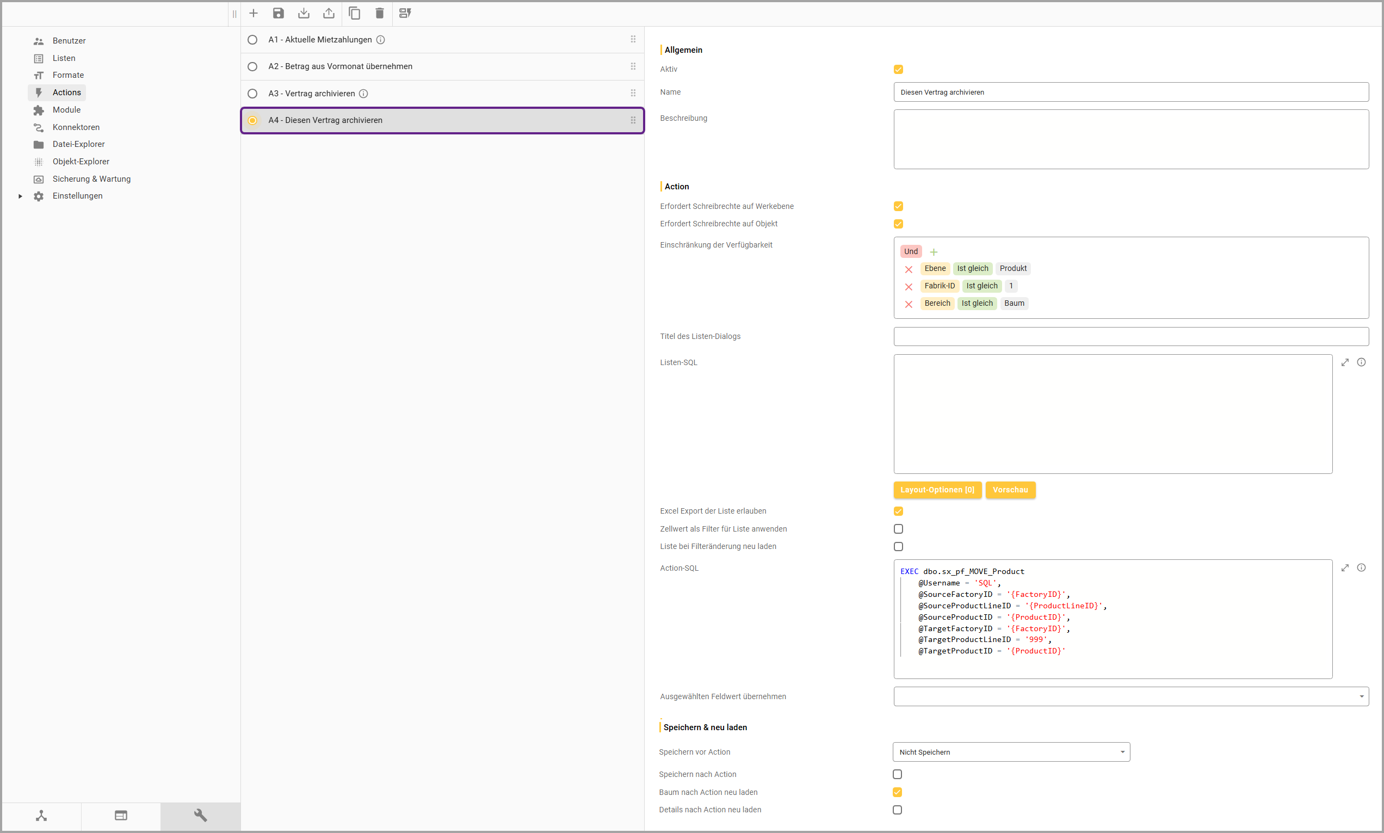Remove the Fabrik-ID condition with red X
This screenshot has width=1384, height=833.
[909, 287]
